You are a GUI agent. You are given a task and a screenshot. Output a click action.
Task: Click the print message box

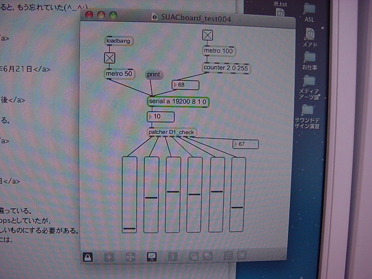click(x=153, y=74)
